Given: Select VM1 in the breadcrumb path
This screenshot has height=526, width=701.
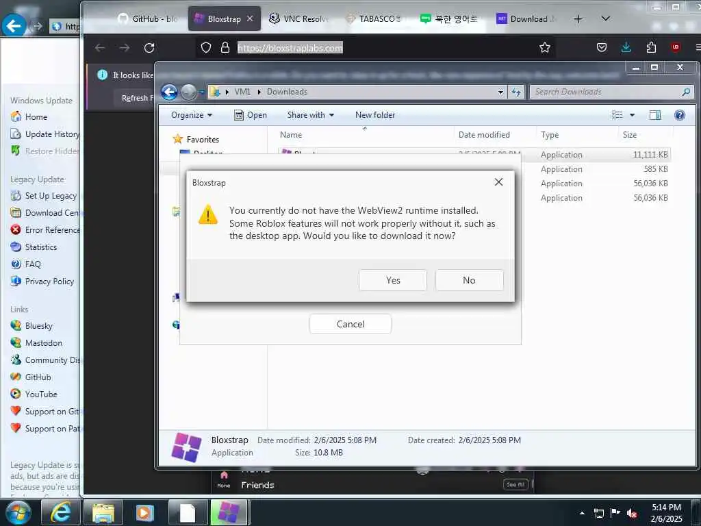Looking at the screenshot, I should pyautogui.click(x=242, y=92).
